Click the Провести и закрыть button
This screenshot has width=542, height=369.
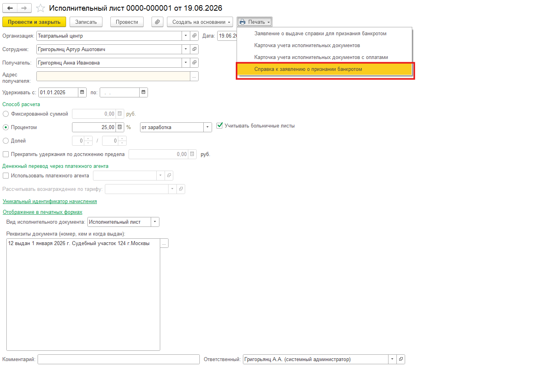(34, 22)
